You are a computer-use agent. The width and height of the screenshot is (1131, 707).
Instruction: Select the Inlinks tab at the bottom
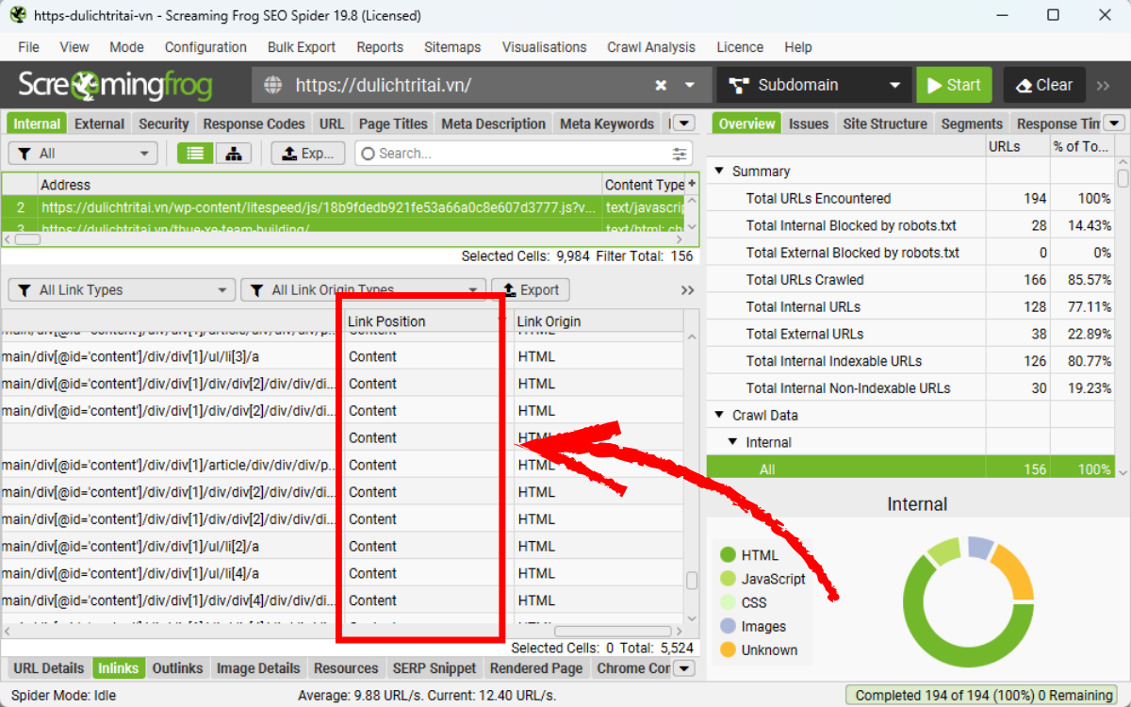tap(119, 667)
